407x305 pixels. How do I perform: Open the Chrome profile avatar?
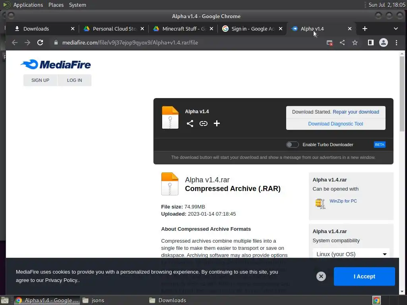[x=384, y=42]
